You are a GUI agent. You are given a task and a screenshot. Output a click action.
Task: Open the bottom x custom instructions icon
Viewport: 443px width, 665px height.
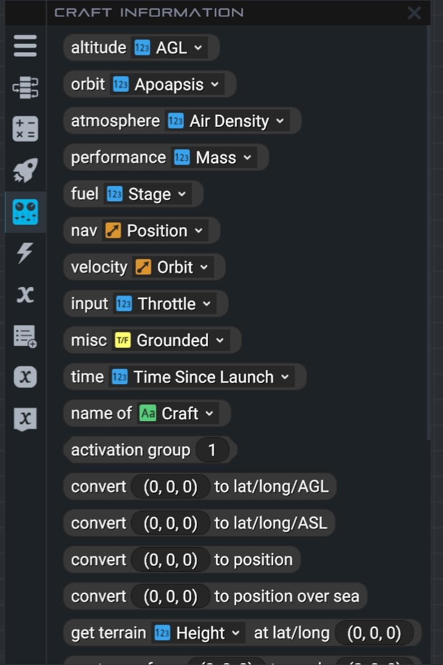point(25,419)
